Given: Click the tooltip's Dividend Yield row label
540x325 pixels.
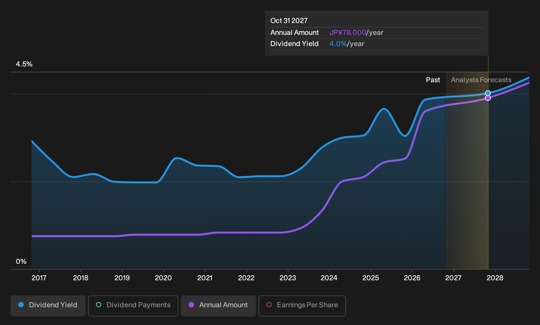Looking at the screenshot, I should point(295,44).
